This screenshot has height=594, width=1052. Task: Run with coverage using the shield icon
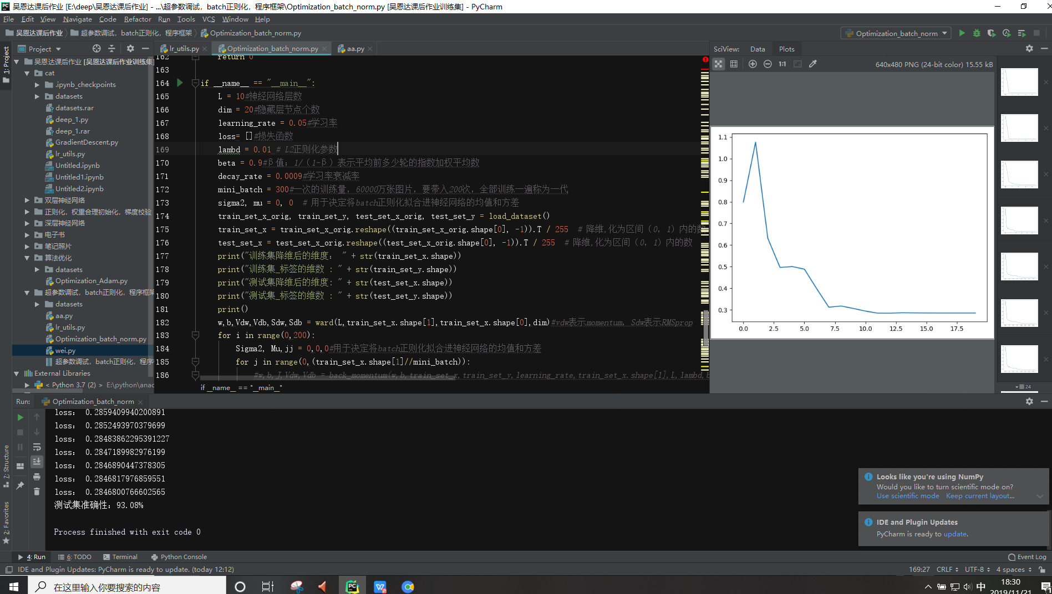992,33
